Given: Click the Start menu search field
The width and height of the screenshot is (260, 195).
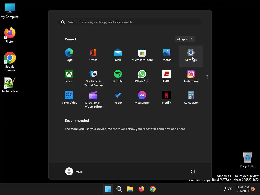Looking at the screenshot, I should pyautogui.click(x=130, y=22).
